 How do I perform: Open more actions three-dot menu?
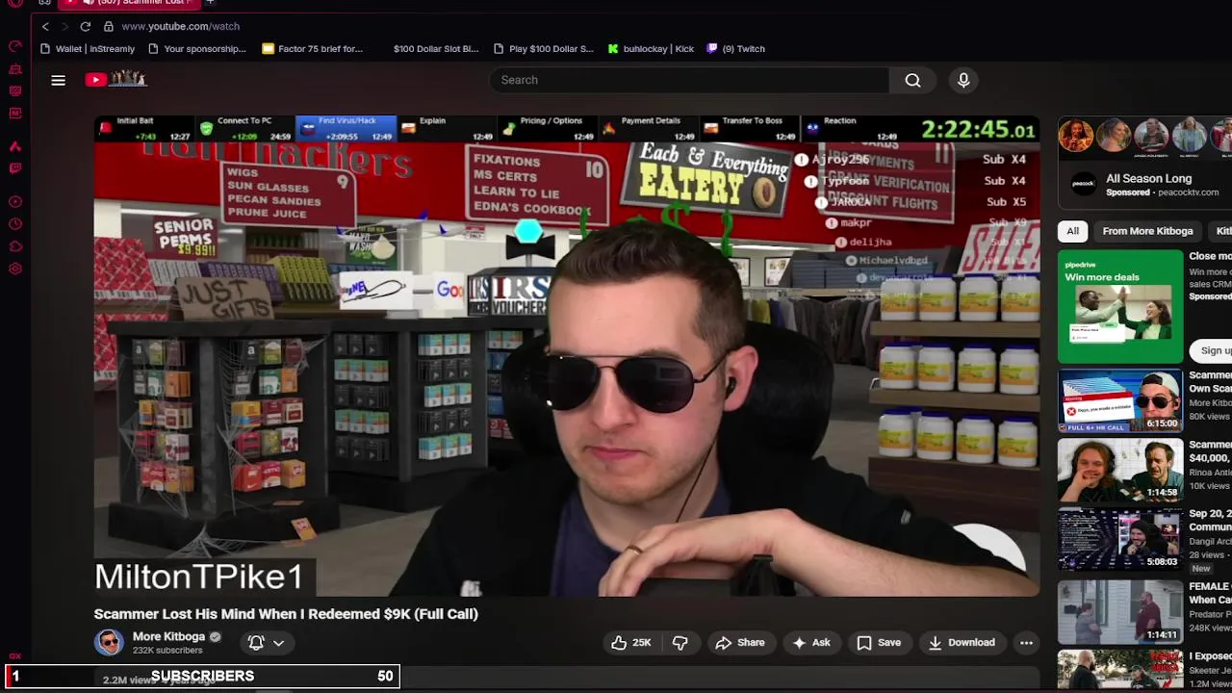point(1026,642)
